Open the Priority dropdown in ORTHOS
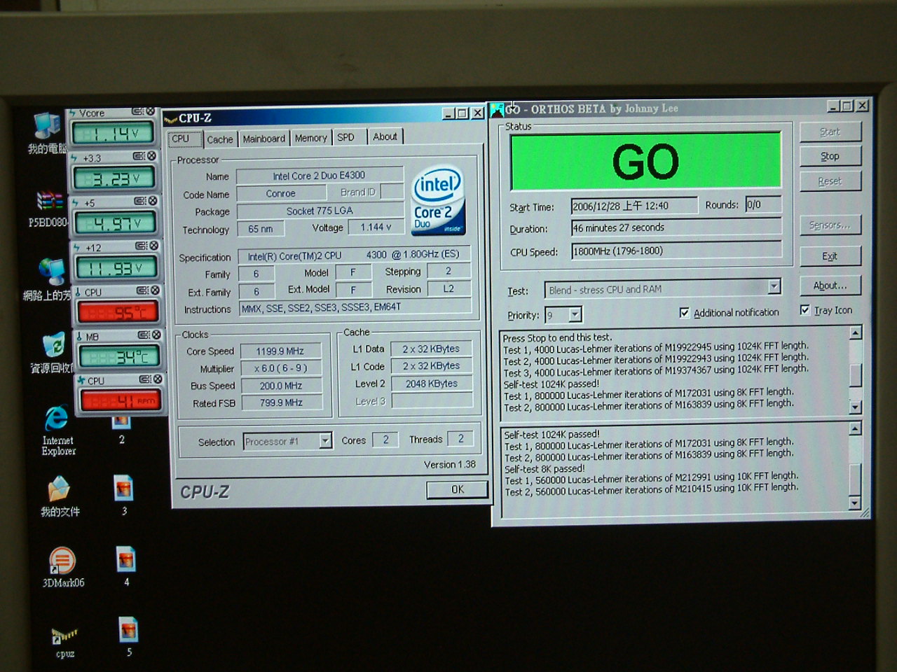 (x=575, y=314)
